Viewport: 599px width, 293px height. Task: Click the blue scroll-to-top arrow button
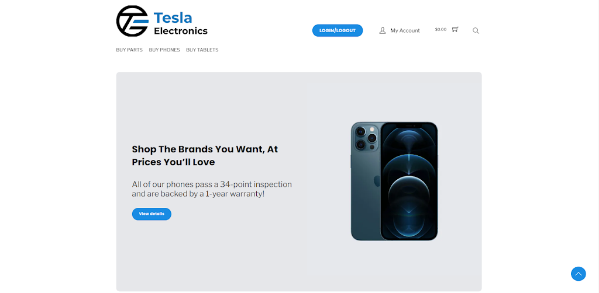579,274
